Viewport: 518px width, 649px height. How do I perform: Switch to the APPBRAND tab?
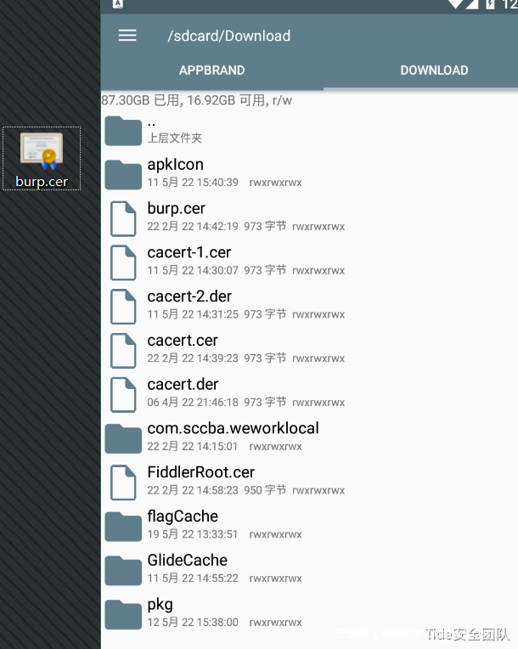pyautogui.click(x=211, y=71)
